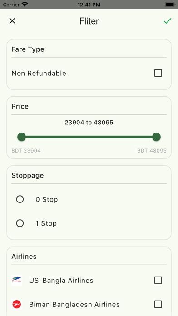Choose the 1 Stop radio option
178x316 pixels.
coord(20,223)
